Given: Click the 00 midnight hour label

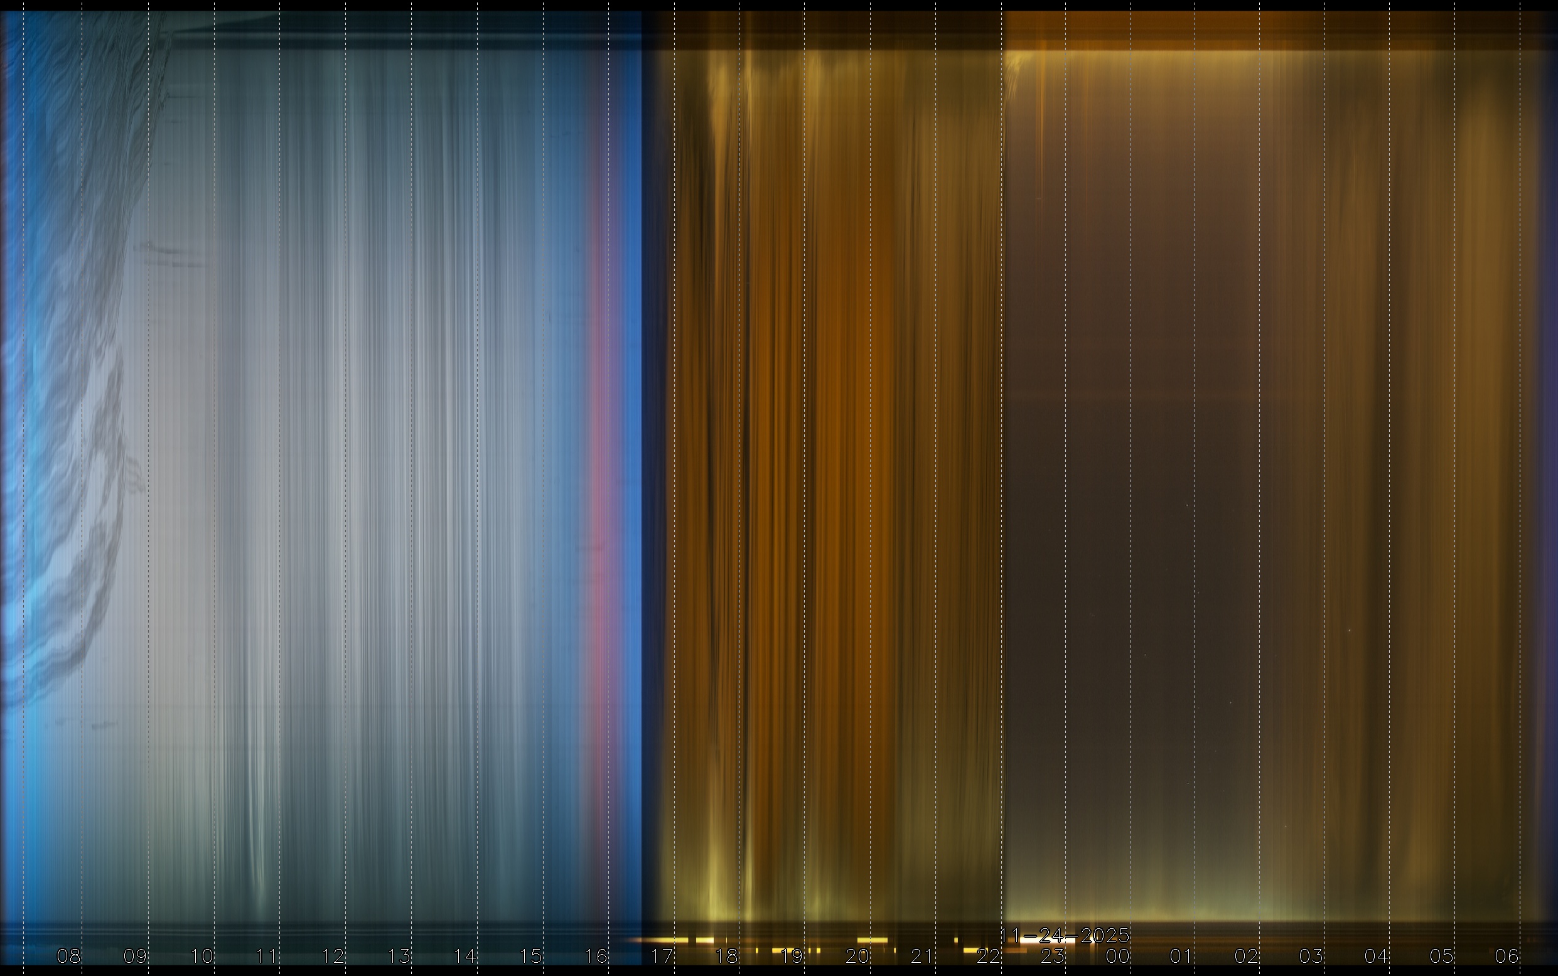Looking at the screenshot, I should tap(1118, 956).
